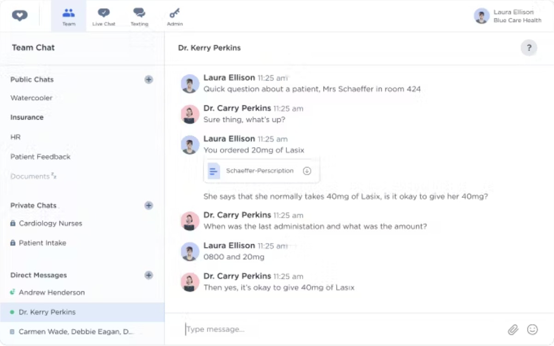Open the Watercooler public chat

tap(31, 98)
